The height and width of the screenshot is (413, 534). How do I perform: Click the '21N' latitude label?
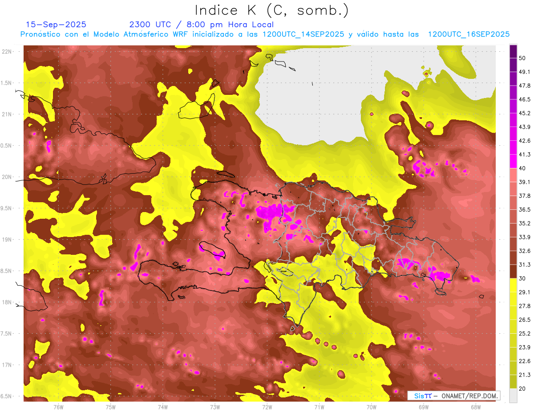point(7,114)
